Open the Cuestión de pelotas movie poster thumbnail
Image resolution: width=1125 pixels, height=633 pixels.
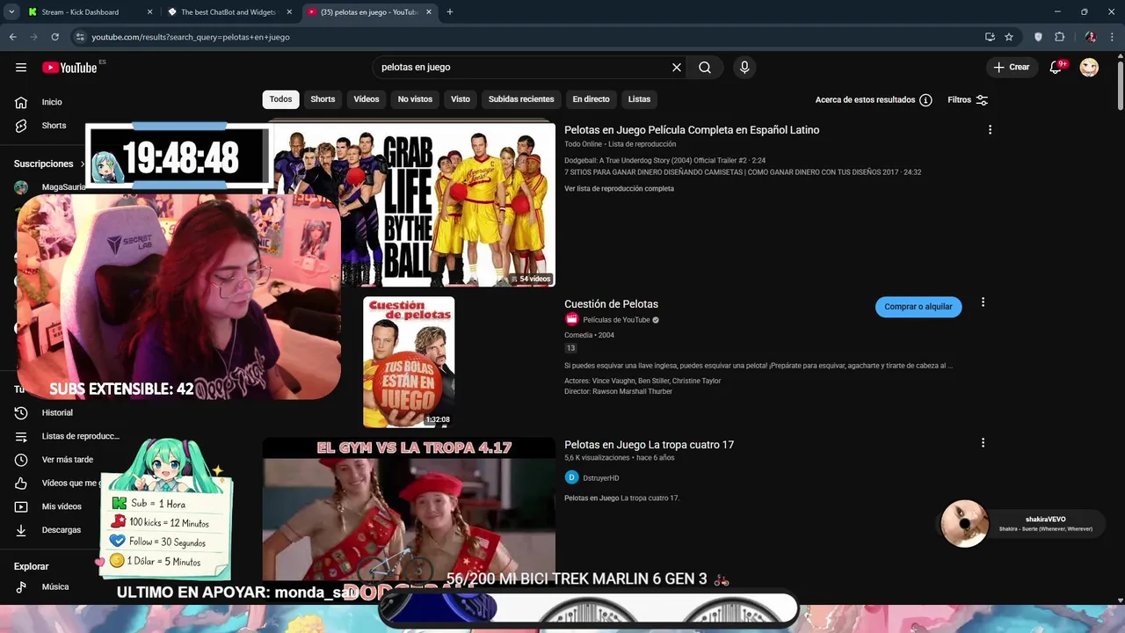tap(409, 361)
